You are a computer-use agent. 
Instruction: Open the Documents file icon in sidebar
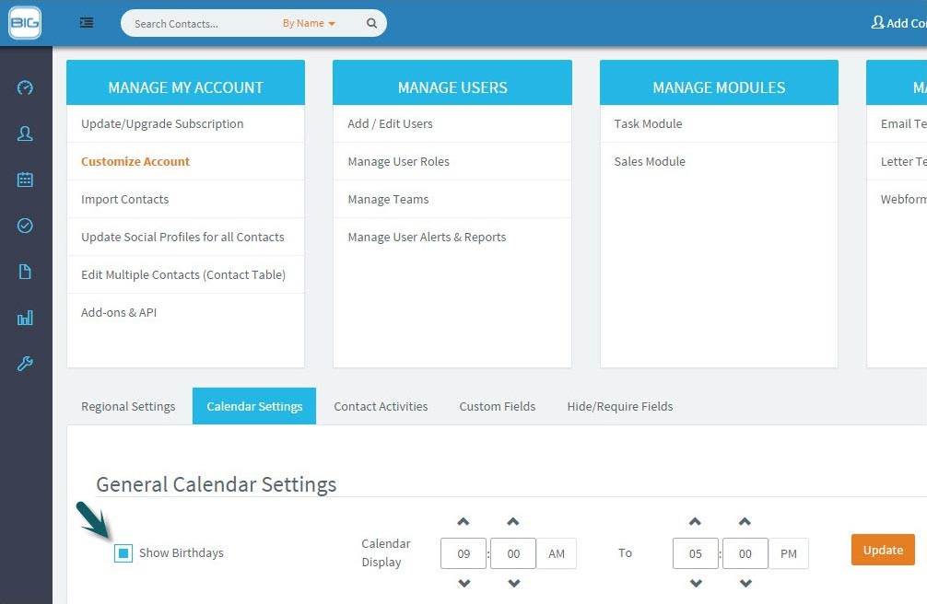tap(25, 272)
